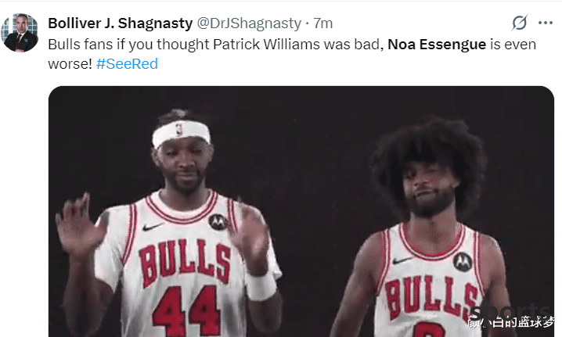
Task: Click the Bolliver J. Shagnasty display name
Action: pos(121,23)
